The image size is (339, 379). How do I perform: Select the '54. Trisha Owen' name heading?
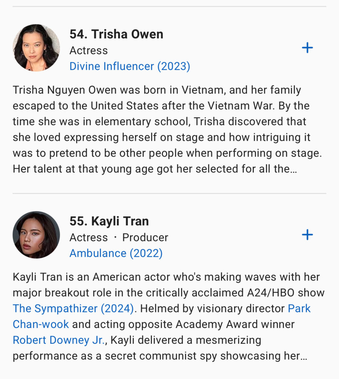116,34
